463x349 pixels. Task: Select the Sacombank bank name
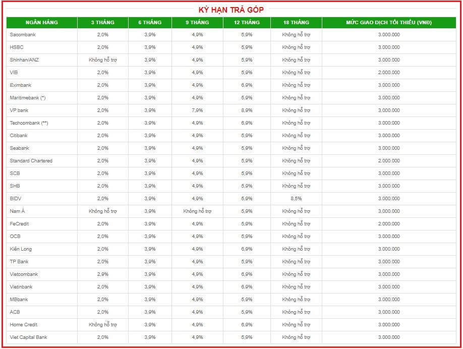click(x=23, y=34)
